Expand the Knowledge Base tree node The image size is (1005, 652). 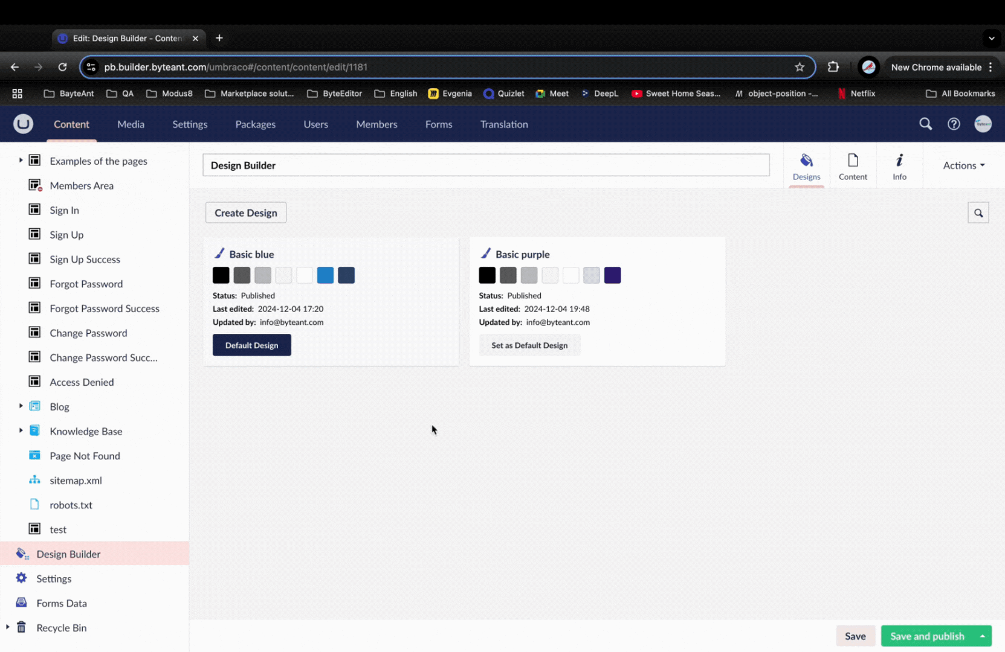[21, 431]
